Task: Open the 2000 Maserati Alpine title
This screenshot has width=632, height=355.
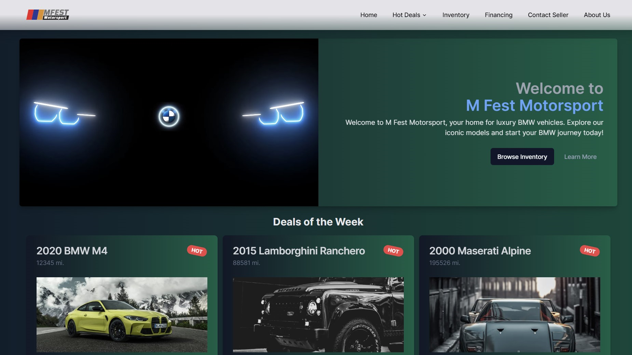Action: pyautogui.click(x=480, y=251)
